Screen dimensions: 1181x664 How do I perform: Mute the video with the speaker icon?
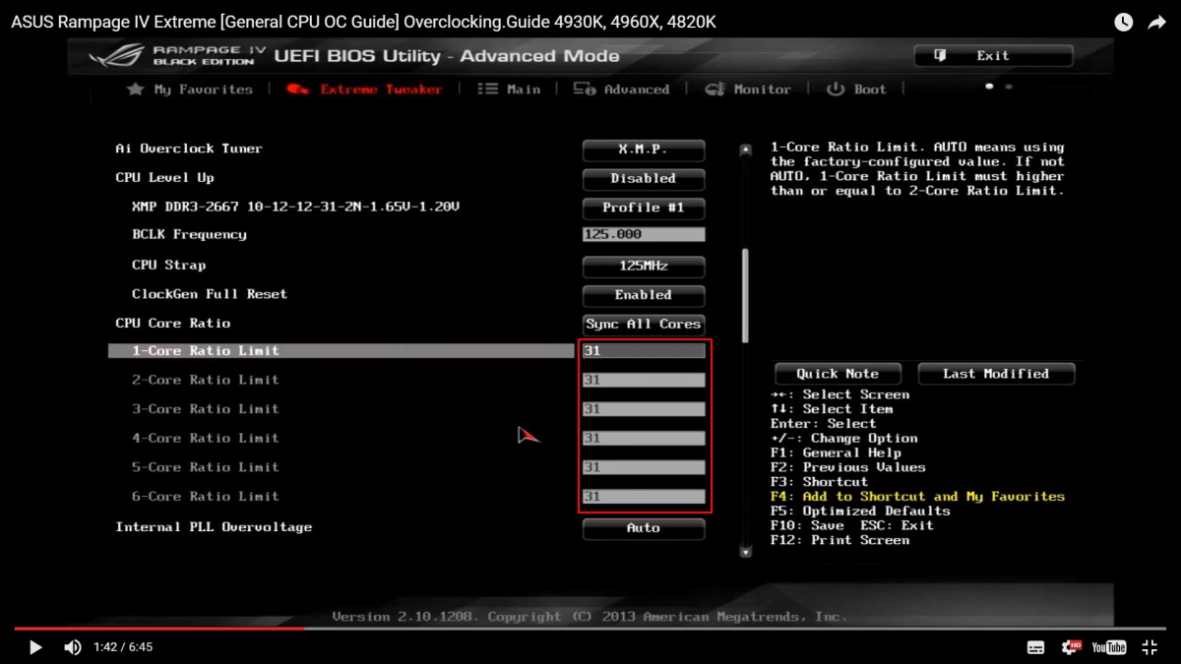73,646
